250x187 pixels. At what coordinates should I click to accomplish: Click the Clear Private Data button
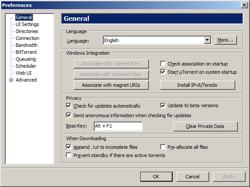[x=205, y=126]
